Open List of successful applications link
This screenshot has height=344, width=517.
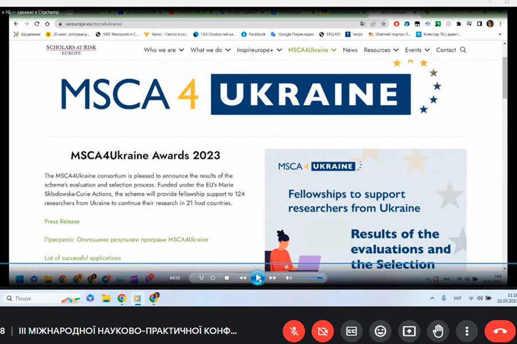point(83,258)
